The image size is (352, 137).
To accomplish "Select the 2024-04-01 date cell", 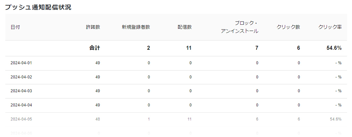I will [x=21, y=63].
